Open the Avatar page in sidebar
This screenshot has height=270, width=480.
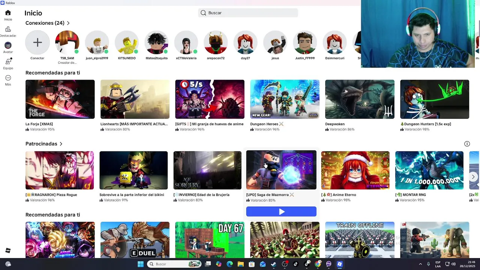pyautogui.click(x=8, y=48)
